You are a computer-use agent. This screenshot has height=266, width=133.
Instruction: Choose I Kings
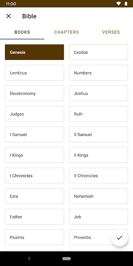pos(35,155)
